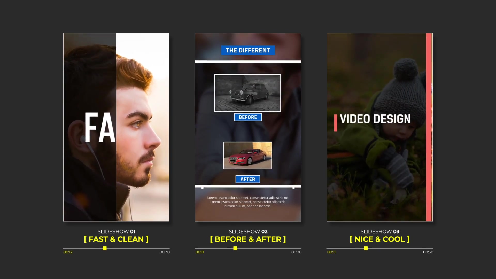Click the 00:12 elapsed time
496x279 pixels.
(68, 252)
